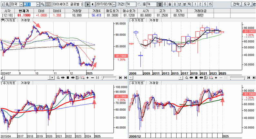The height and width of the screenshot is (139, 256).
Task: Click scroll-right arrow of top-right chart scrollbar
Action: pyautogui.click(x=180, y=78)
